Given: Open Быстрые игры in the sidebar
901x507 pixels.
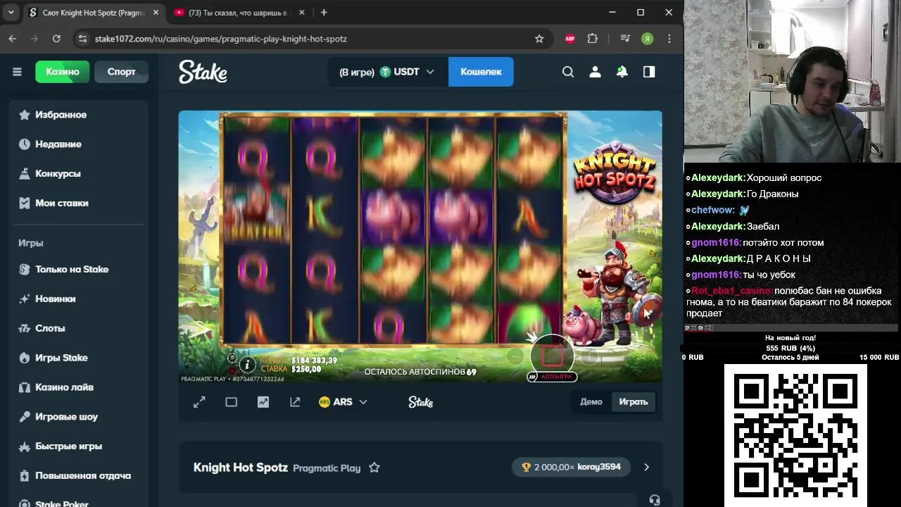Looking at the screenshot, I should click(x=79, y=446).
